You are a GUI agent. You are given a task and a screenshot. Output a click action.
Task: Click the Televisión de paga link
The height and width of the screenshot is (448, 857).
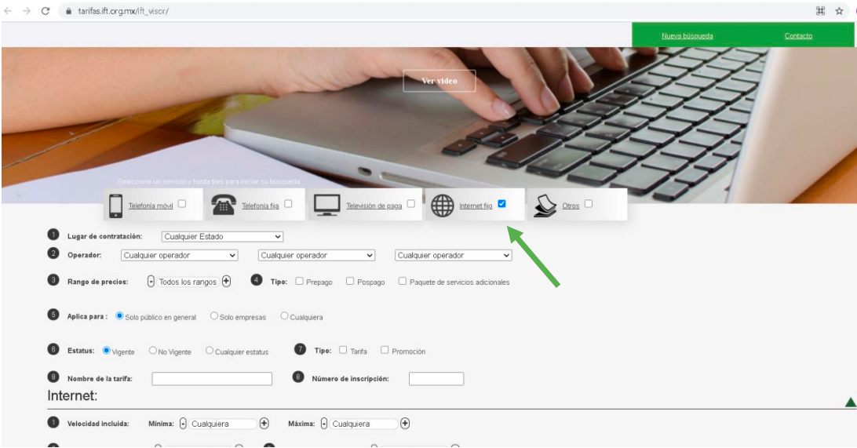[374, 206]
